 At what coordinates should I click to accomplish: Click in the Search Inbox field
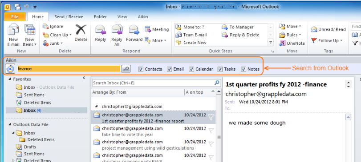pos(153,83)
